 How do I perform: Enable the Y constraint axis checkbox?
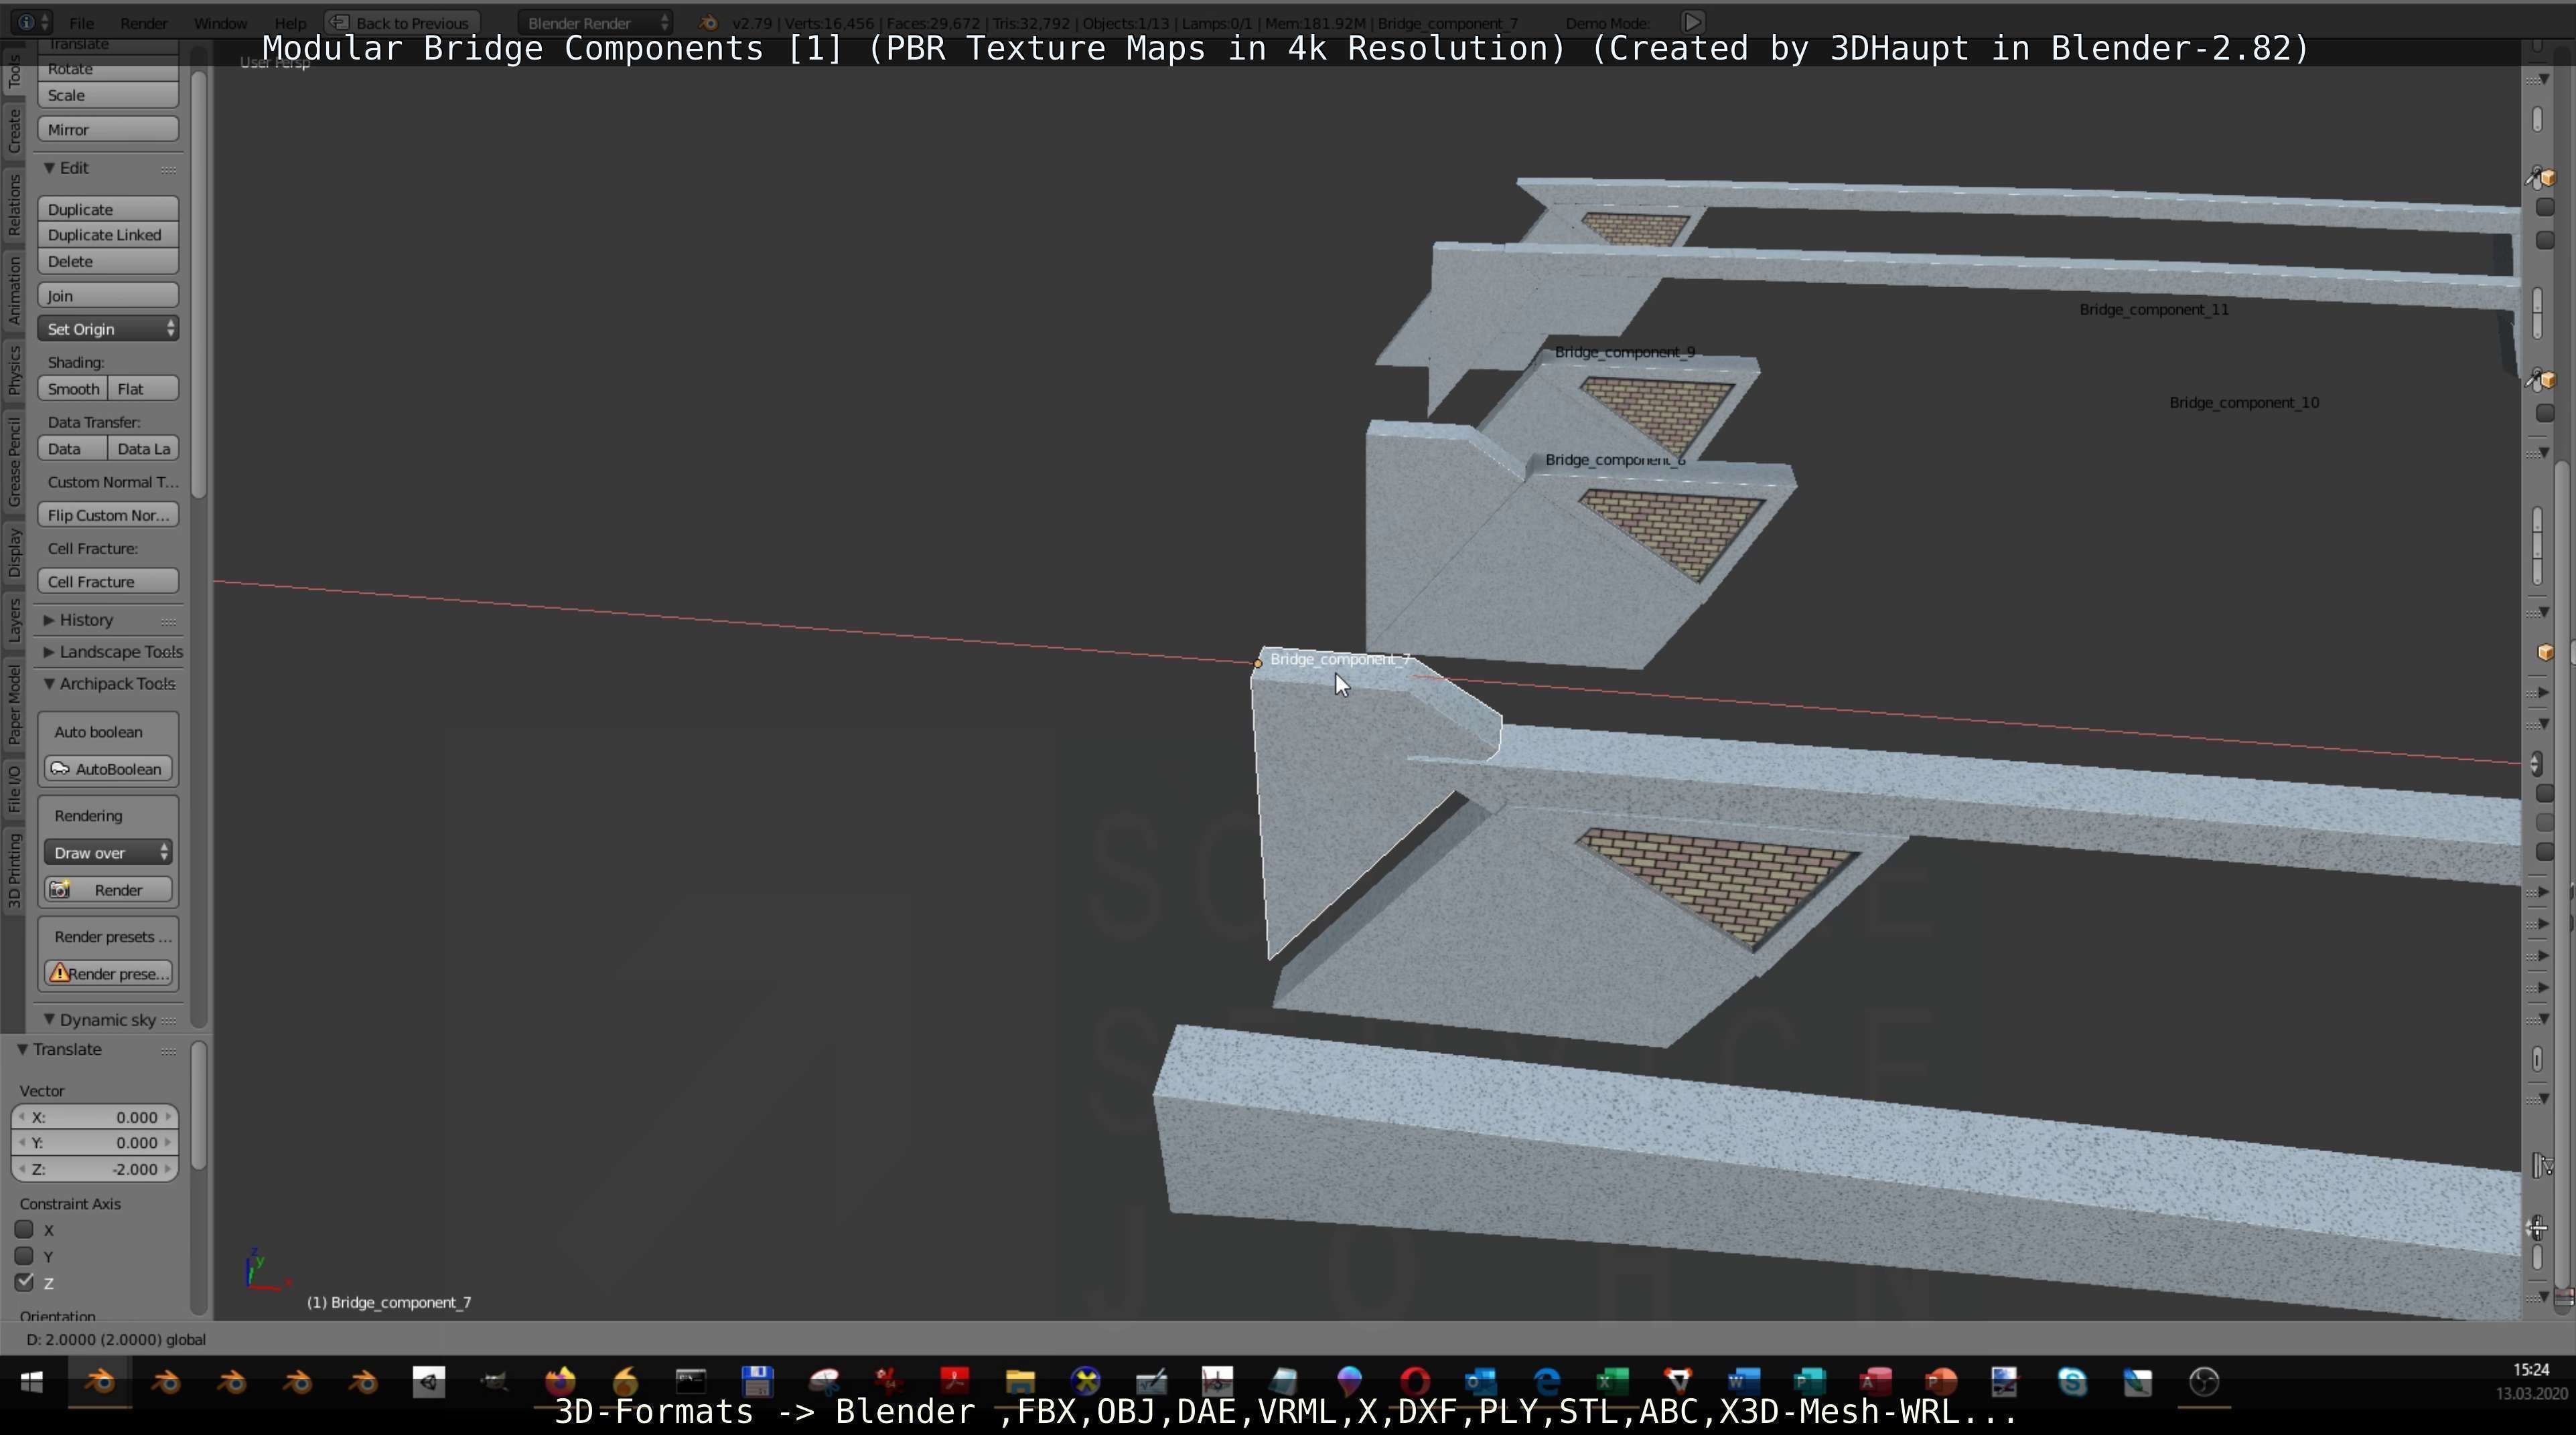[x=25, y=1255]
